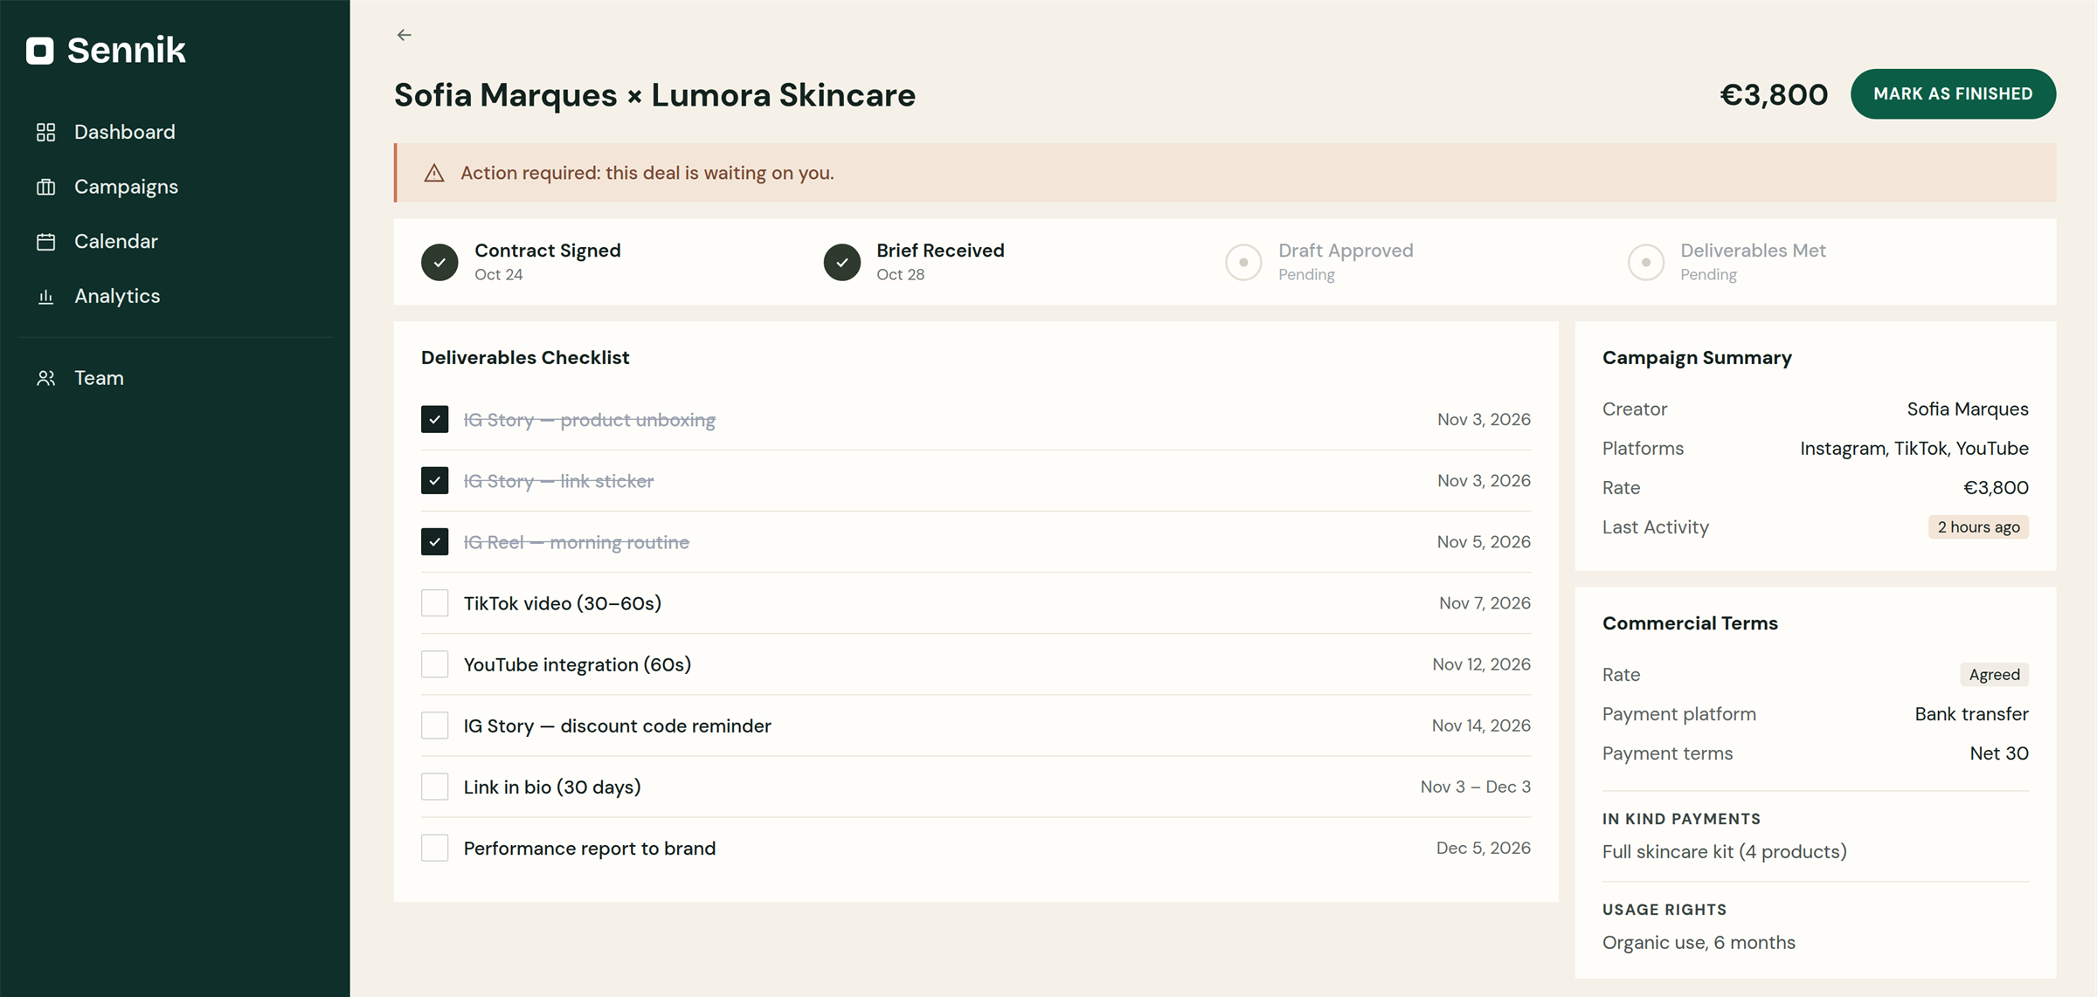This screenshot has width=2097, height=997.
Task: Click the Dashboard grid icon
Action: (46, 132)
